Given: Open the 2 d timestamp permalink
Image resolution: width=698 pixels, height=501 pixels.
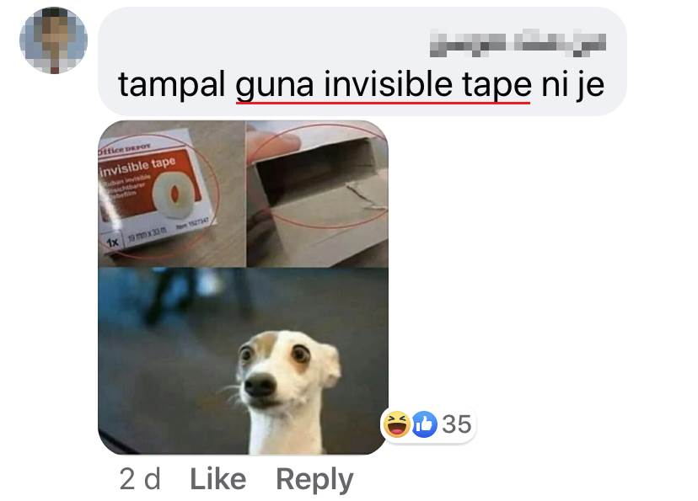Looking at the screenshot, I should click(140, 479).
